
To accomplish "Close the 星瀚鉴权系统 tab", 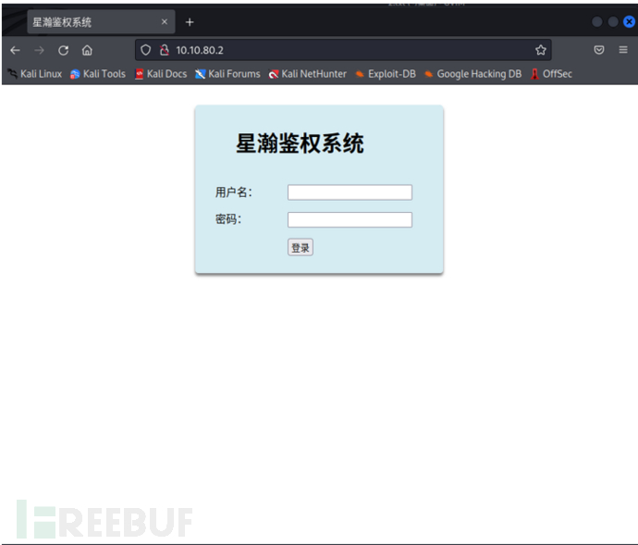I will 165,21.
